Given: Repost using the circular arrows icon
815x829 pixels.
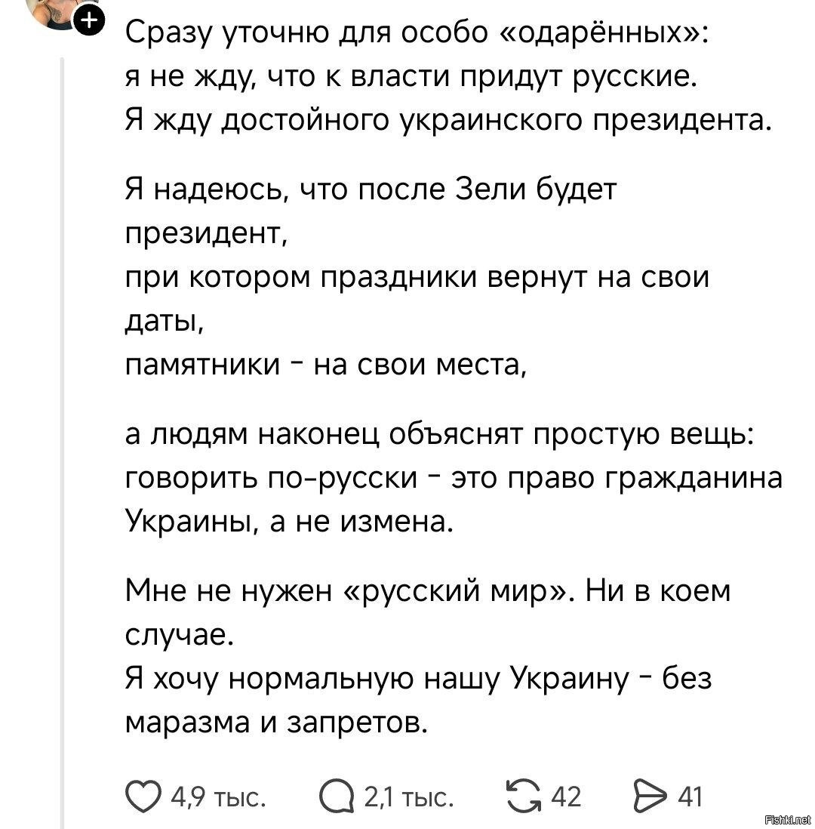Looking at the screenshot, I should pos(524,797).
